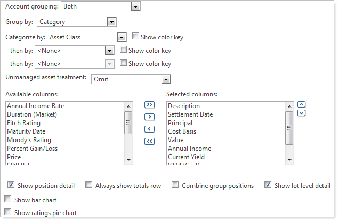The height and width of the screenshot is (222, 339).
Task: Select Cost Basis in Selected columns
Action: click(182, 131)
